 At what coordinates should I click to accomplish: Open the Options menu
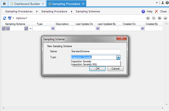21,18
